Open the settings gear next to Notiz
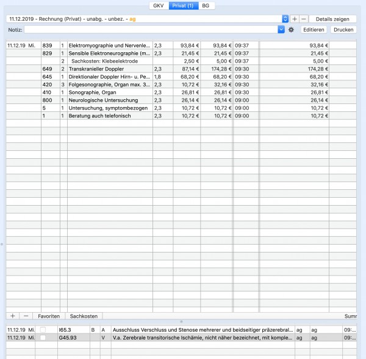Viewport: 366px width, 359px height. click(291, 30)
